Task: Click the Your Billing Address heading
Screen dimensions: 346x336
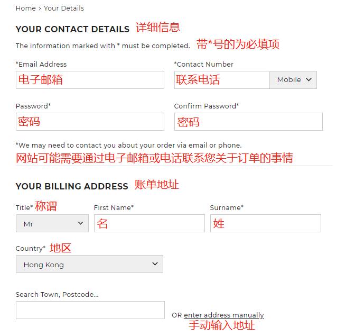Action: coord(72,186)
